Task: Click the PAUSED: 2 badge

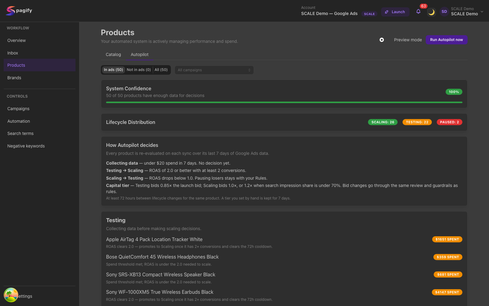Action: (449, 122)
